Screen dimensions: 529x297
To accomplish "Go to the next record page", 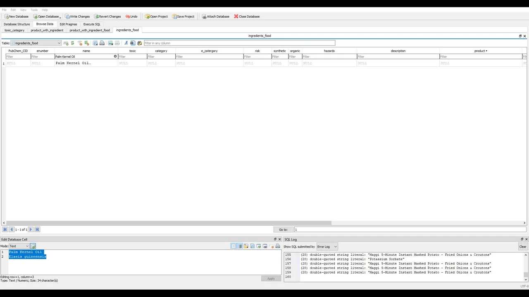I will [30, 229].
